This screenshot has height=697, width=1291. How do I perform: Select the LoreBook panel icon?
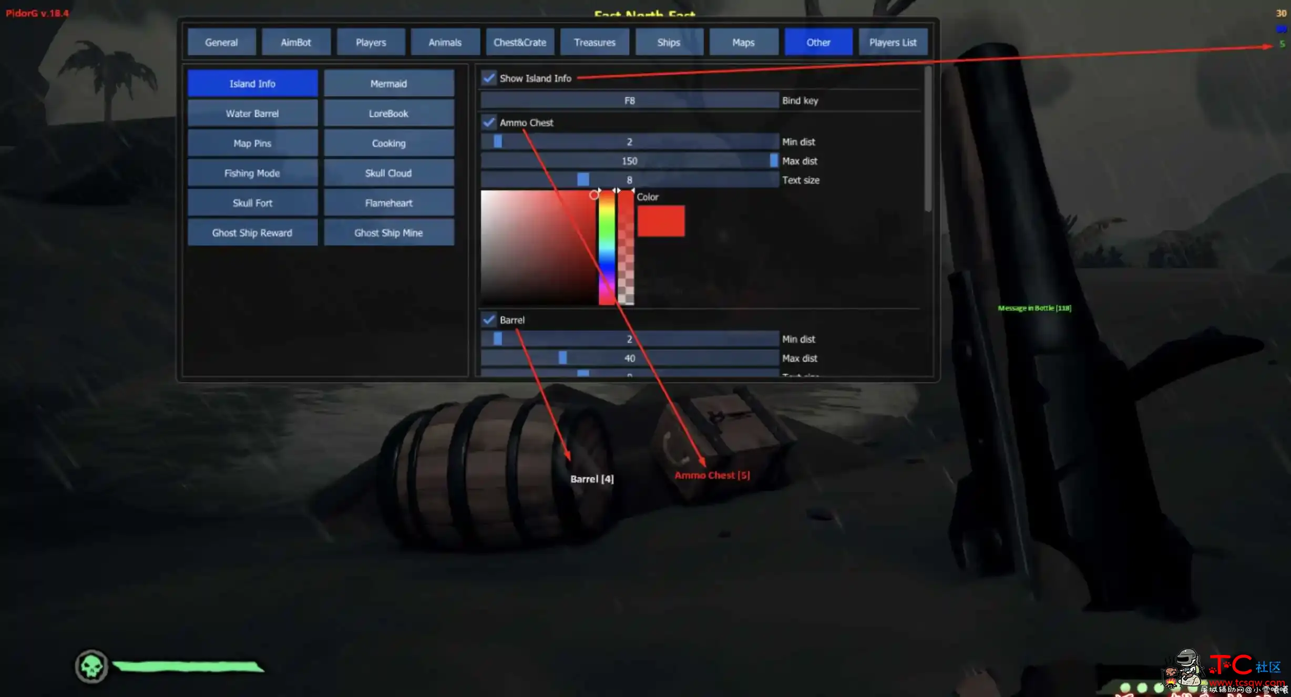pos(388,114)
